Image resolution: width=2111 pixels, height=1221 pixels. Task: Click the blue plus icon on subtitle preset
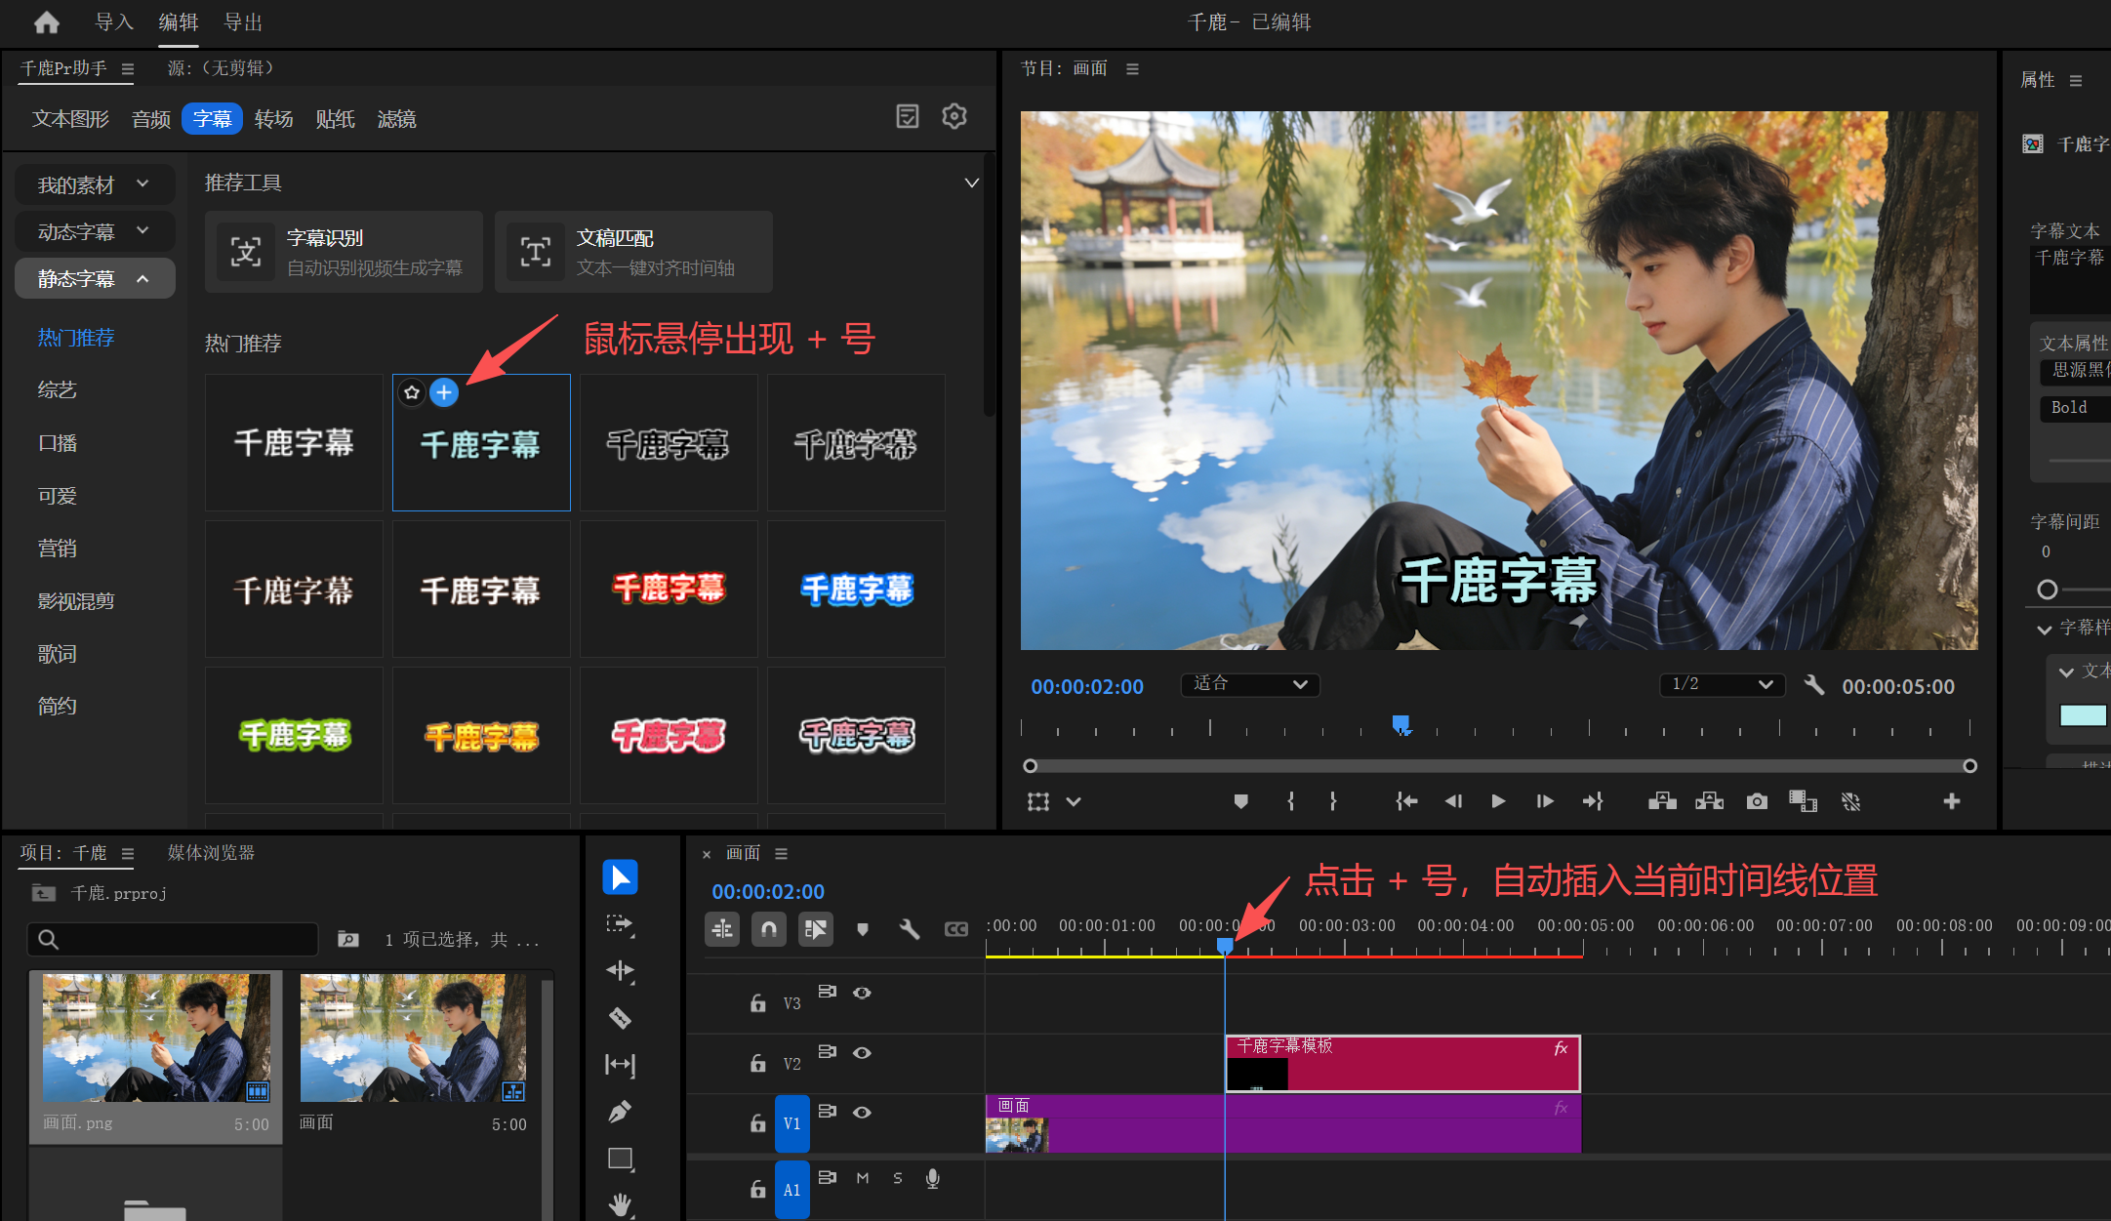click(x=444, y=392)
